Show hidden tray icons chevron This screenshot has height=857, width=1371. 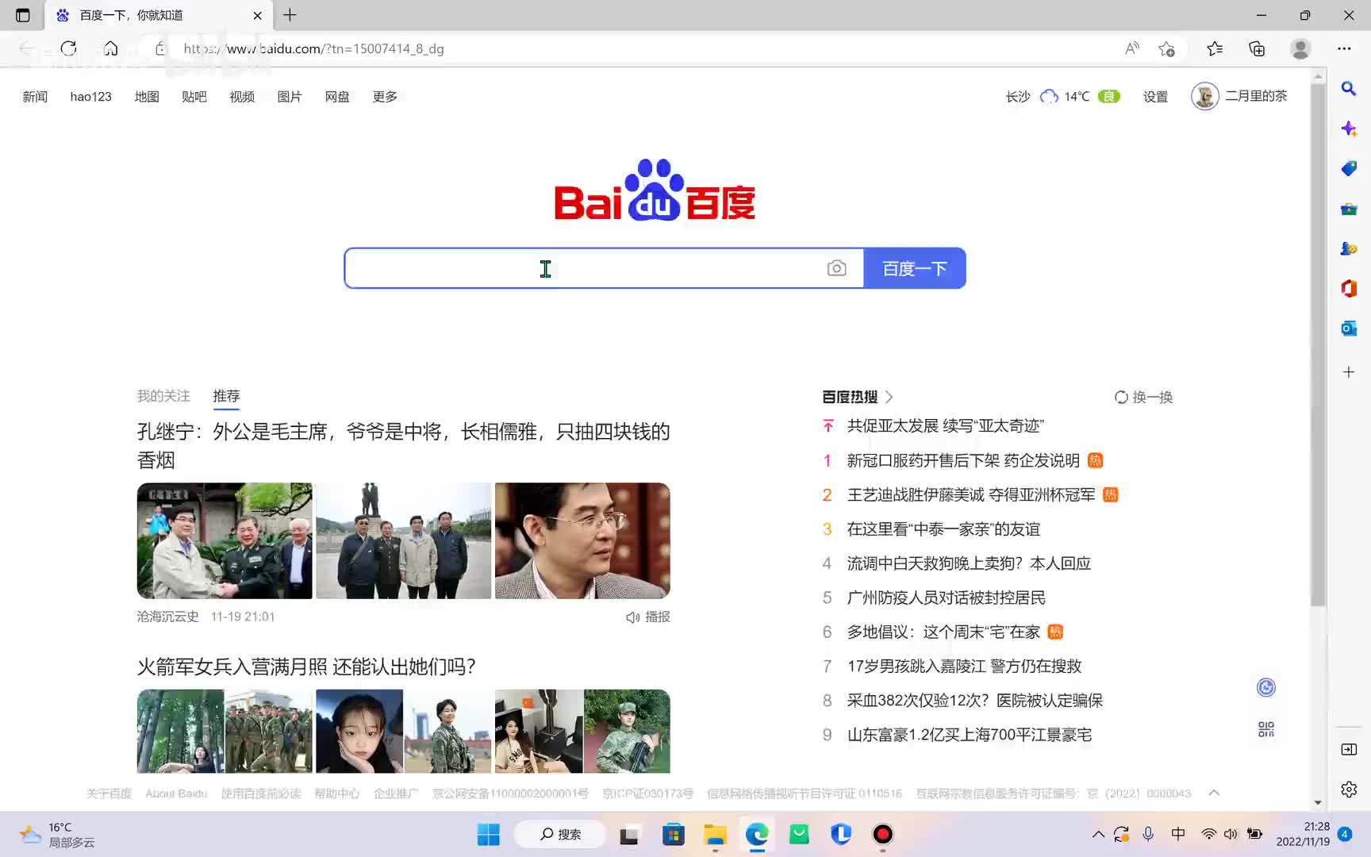coord(1098,834)
